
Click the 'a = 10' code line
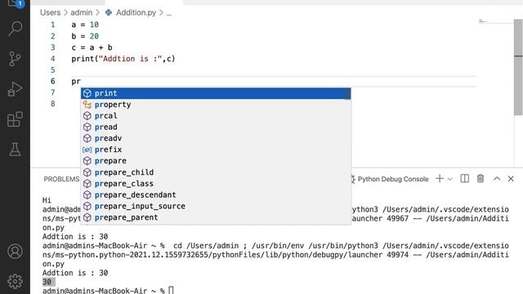85,24
